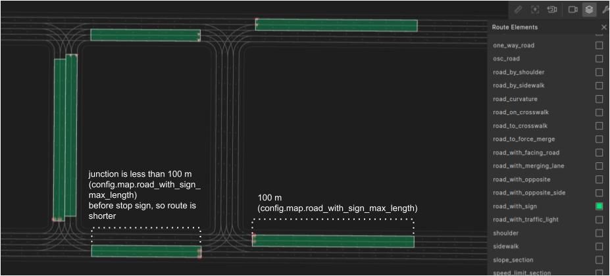The width and height of the screenshot is (610, 276).
Task: Open the wrench settings icon
Action: click(605, 10)
